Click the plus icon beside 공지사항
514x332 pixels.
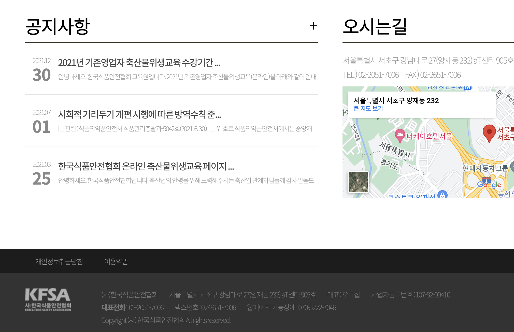coord(313,26)
